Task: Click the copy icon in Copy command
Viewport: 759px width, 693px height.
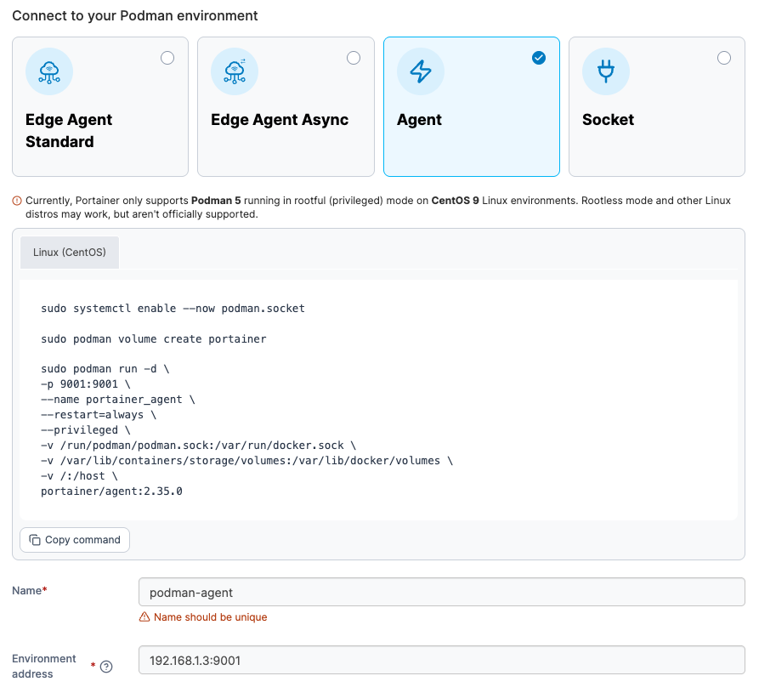Action: tap(35, 540)
